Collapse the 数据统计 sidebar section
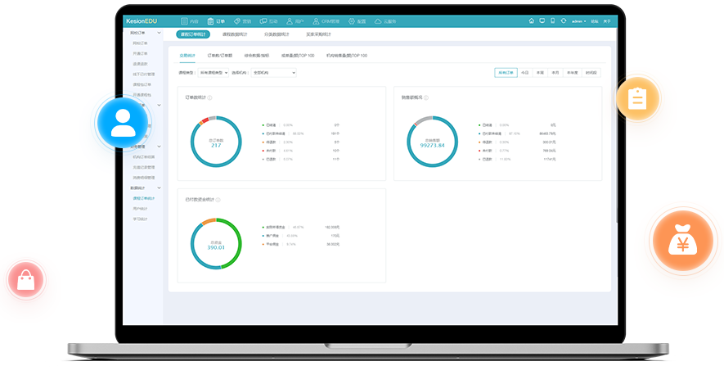The width and height of the screenshot is (724, 375). (159, 188)
